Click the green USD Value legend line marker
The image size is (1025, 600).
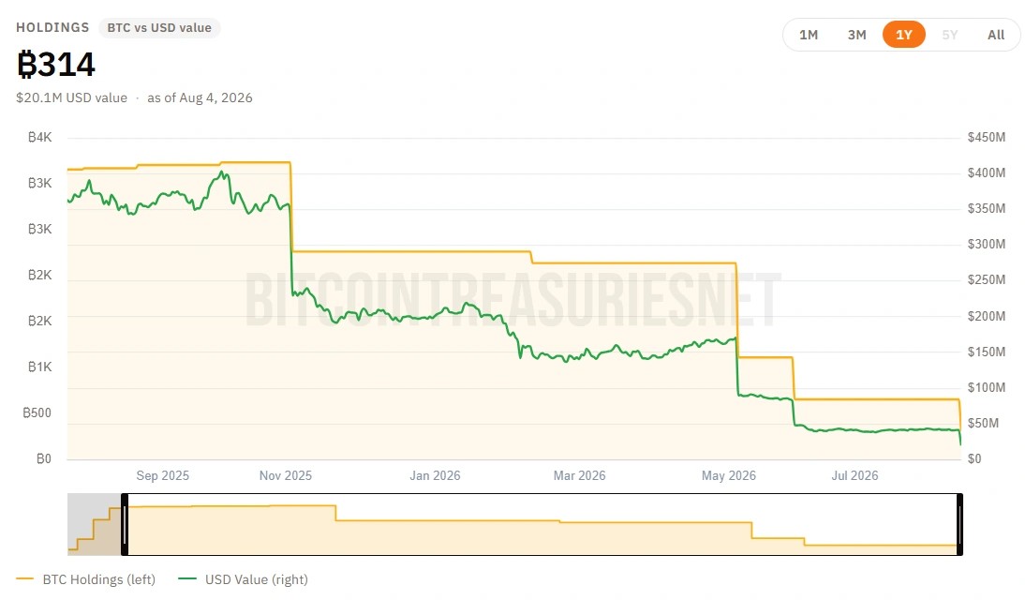pos(187,579)
